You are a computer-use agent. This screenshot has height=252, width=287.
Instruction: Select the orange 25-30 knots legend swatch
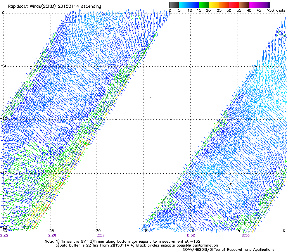pos(224,5)
